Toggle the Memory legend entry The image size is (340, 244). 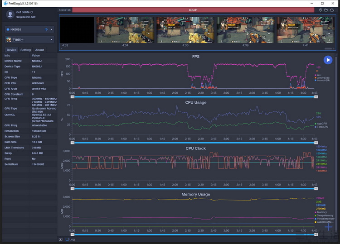321,212
